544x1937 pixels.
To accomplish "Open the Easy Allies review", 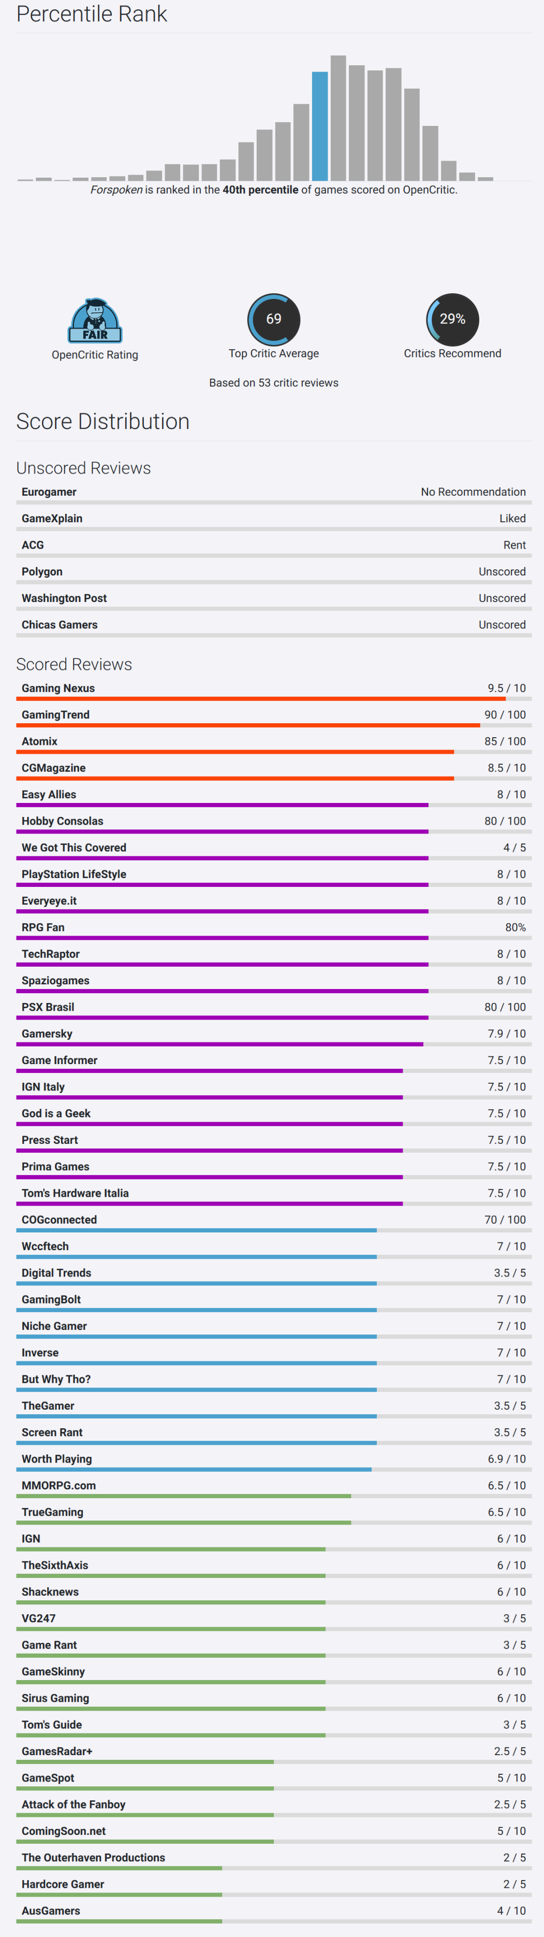I will pyautogui.click(x=49, y=794).
